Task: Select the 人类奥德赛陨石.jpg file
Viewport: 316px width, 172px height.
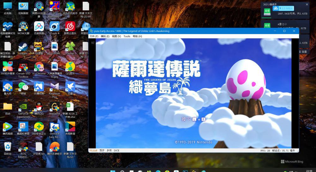Action: (x=54, y=70)
